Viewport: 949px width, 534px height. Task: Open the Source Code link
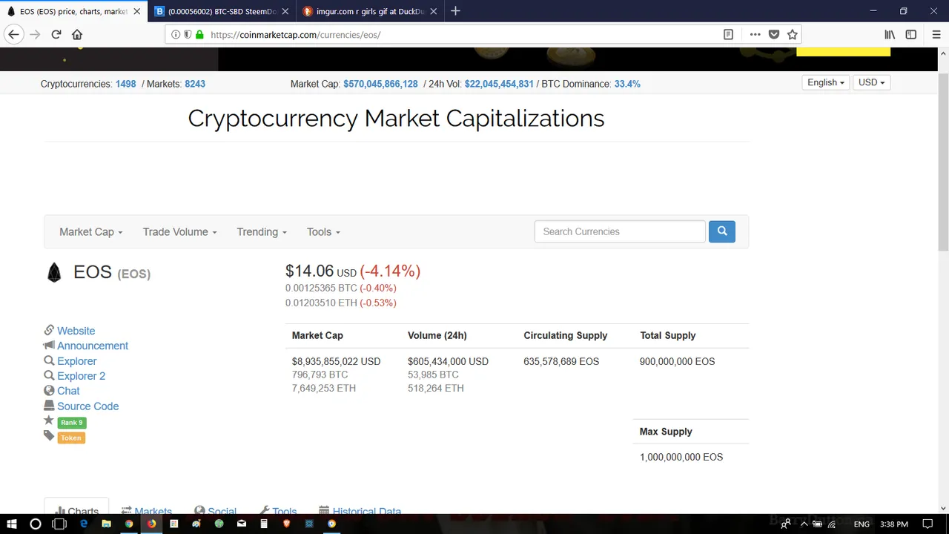click(x=87, y=406)
